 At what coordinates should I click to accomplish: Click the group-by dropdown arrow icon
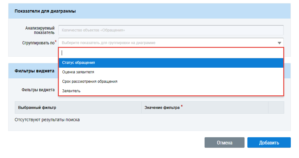click(x=279, y=43)
